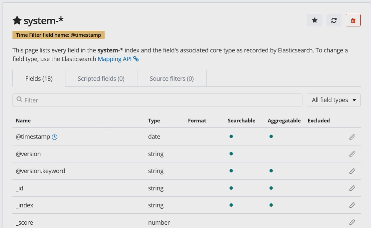Click the refresh field list button
Image resolution: width=371 pixels, height=228 pixels.
coord(334,20)
